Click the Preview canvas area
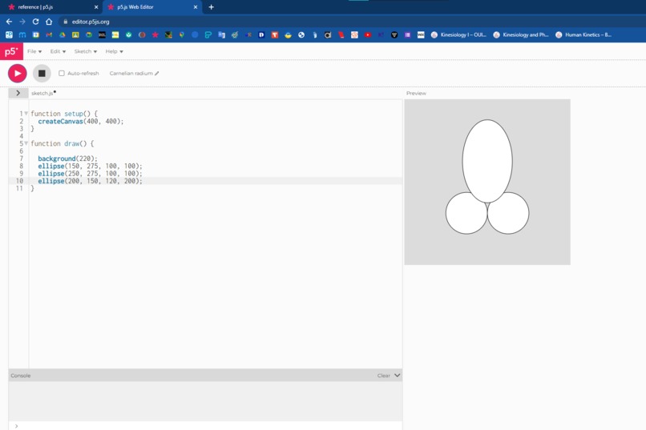Image resolution: width=646 pixels, height=430 pixels. 487,182
